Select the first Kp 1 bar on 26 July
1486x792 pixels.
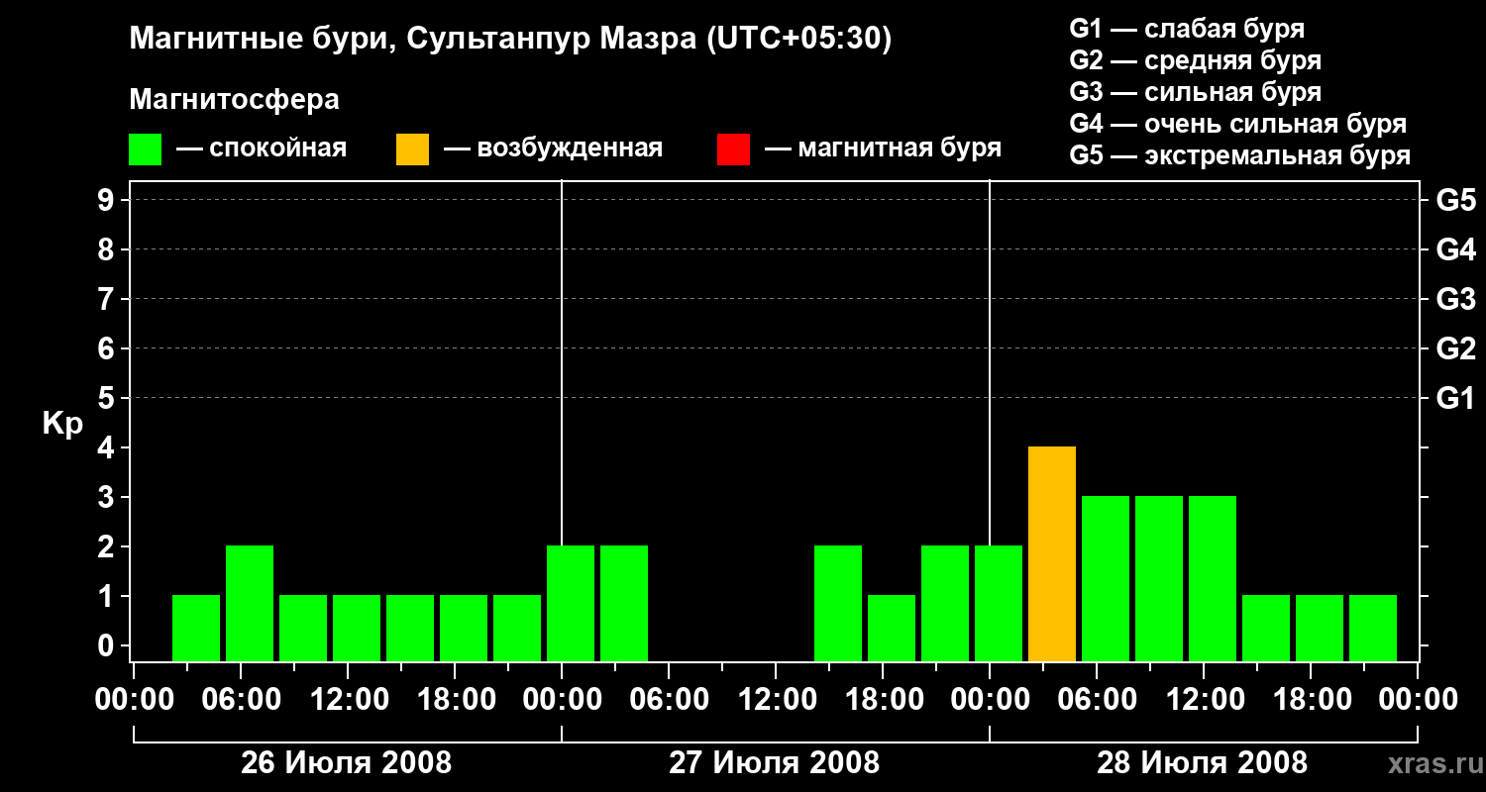196,629
